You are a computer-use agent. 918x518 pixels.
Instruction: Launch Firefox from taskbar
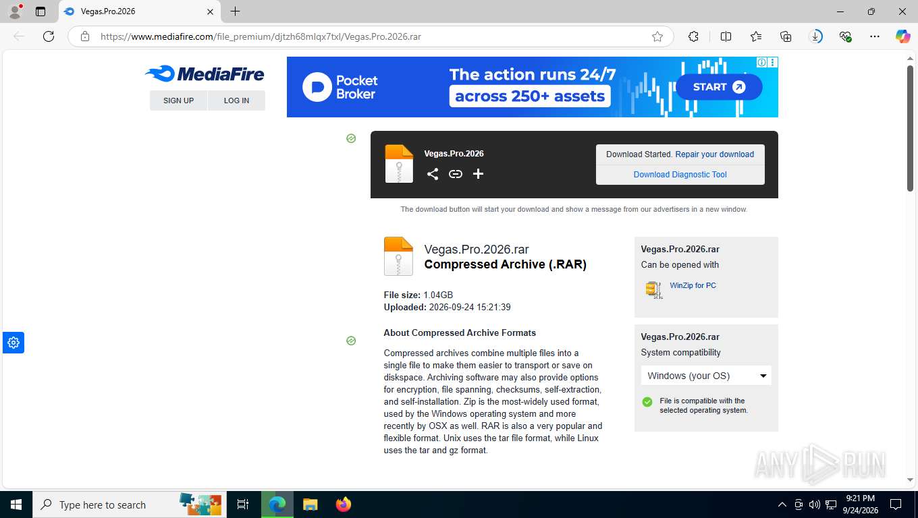pos(344,505)
